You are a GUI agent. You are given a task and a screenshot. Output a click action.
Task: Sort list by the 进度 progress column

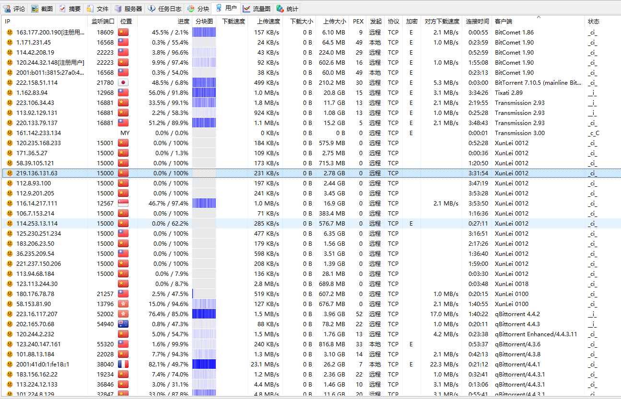click(183, 22)
